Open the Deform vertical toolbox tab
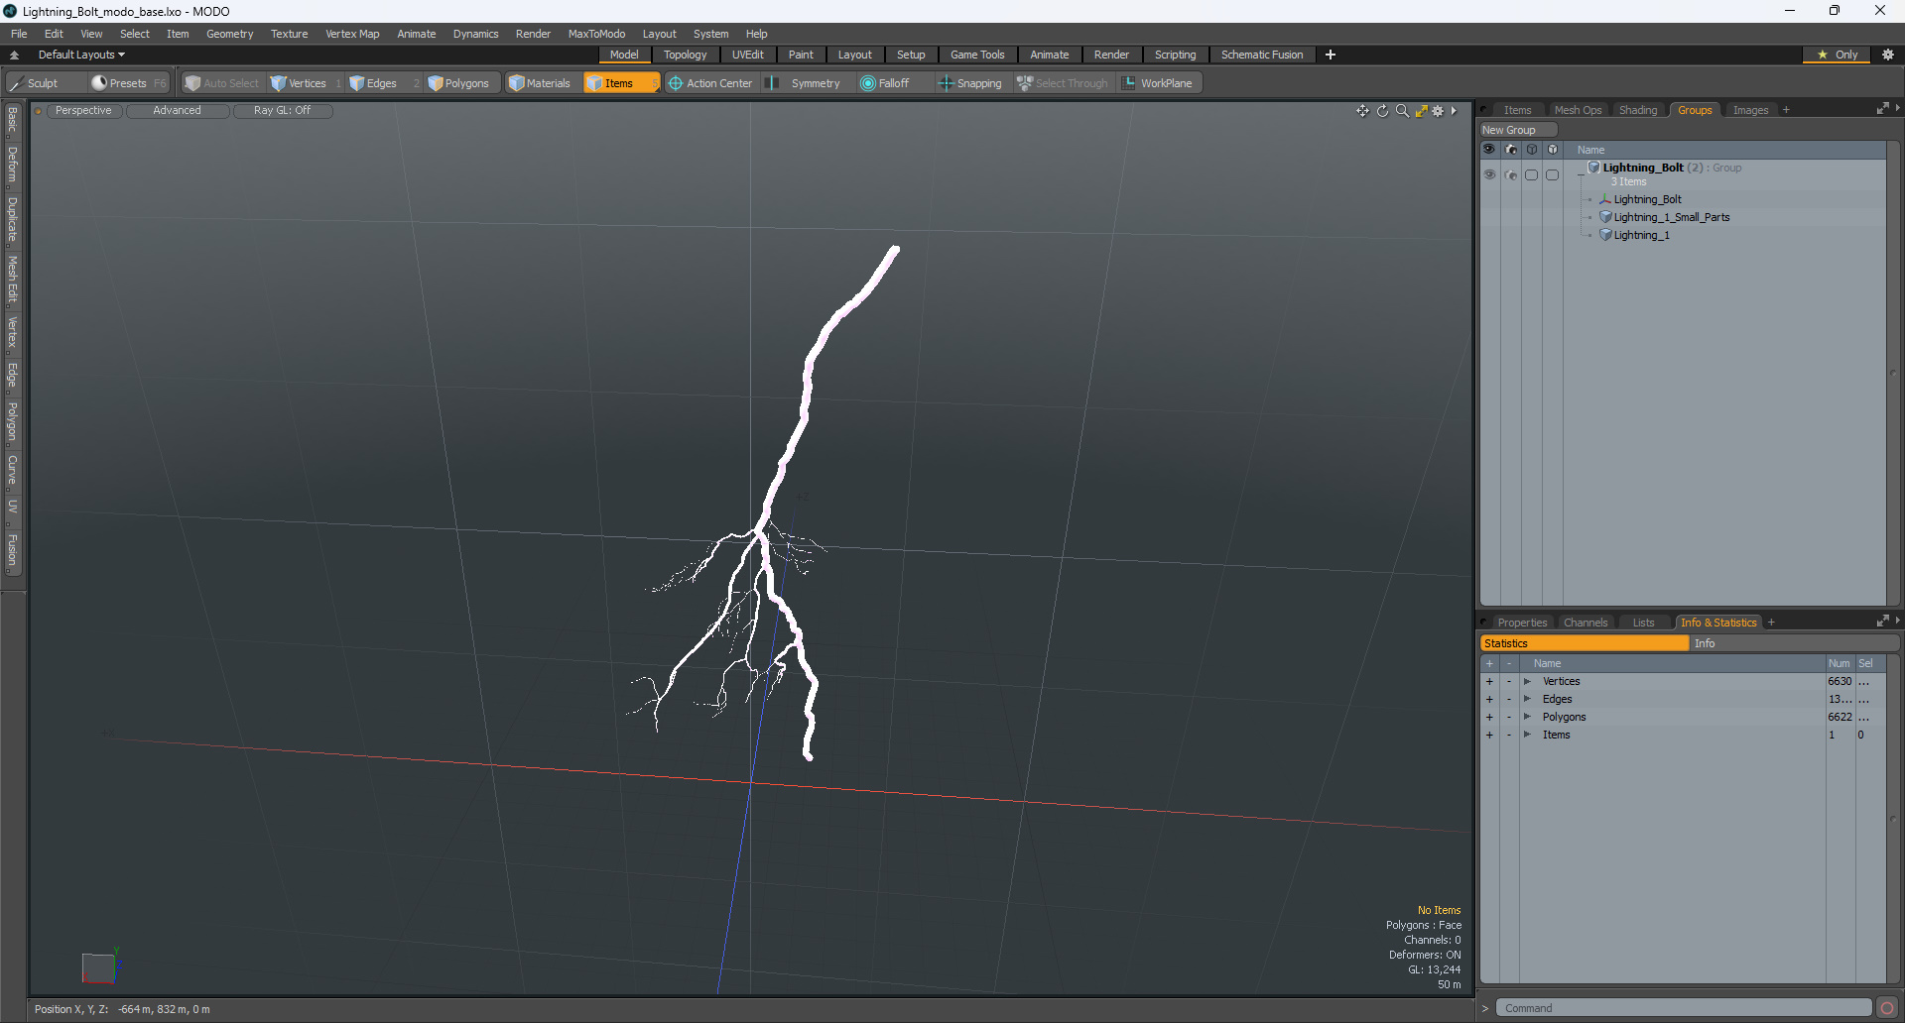Viewport: 1905px width, 1023px height. (x=12, y=165)
